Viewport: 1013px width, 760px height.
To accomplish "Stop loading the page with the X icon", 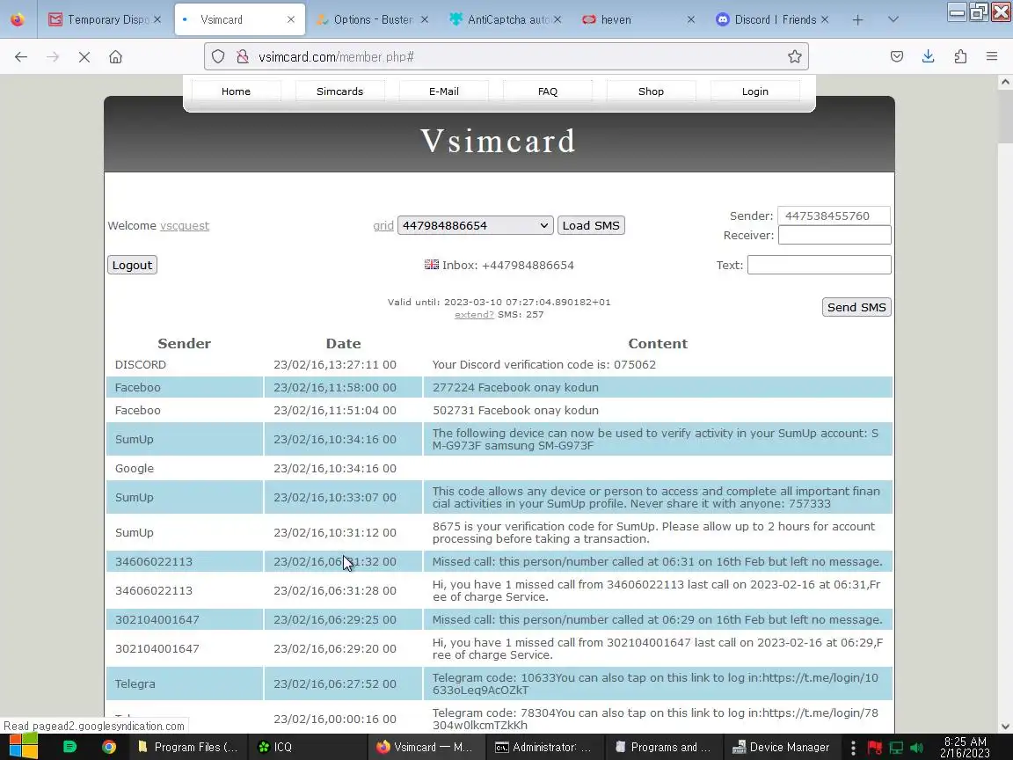I will 84,57.
